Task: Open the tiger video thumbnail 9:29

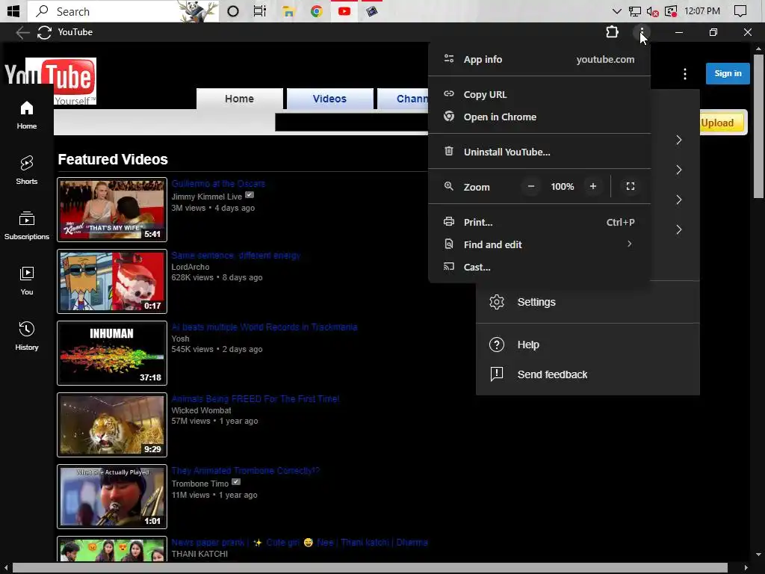Action: point(112,425)
